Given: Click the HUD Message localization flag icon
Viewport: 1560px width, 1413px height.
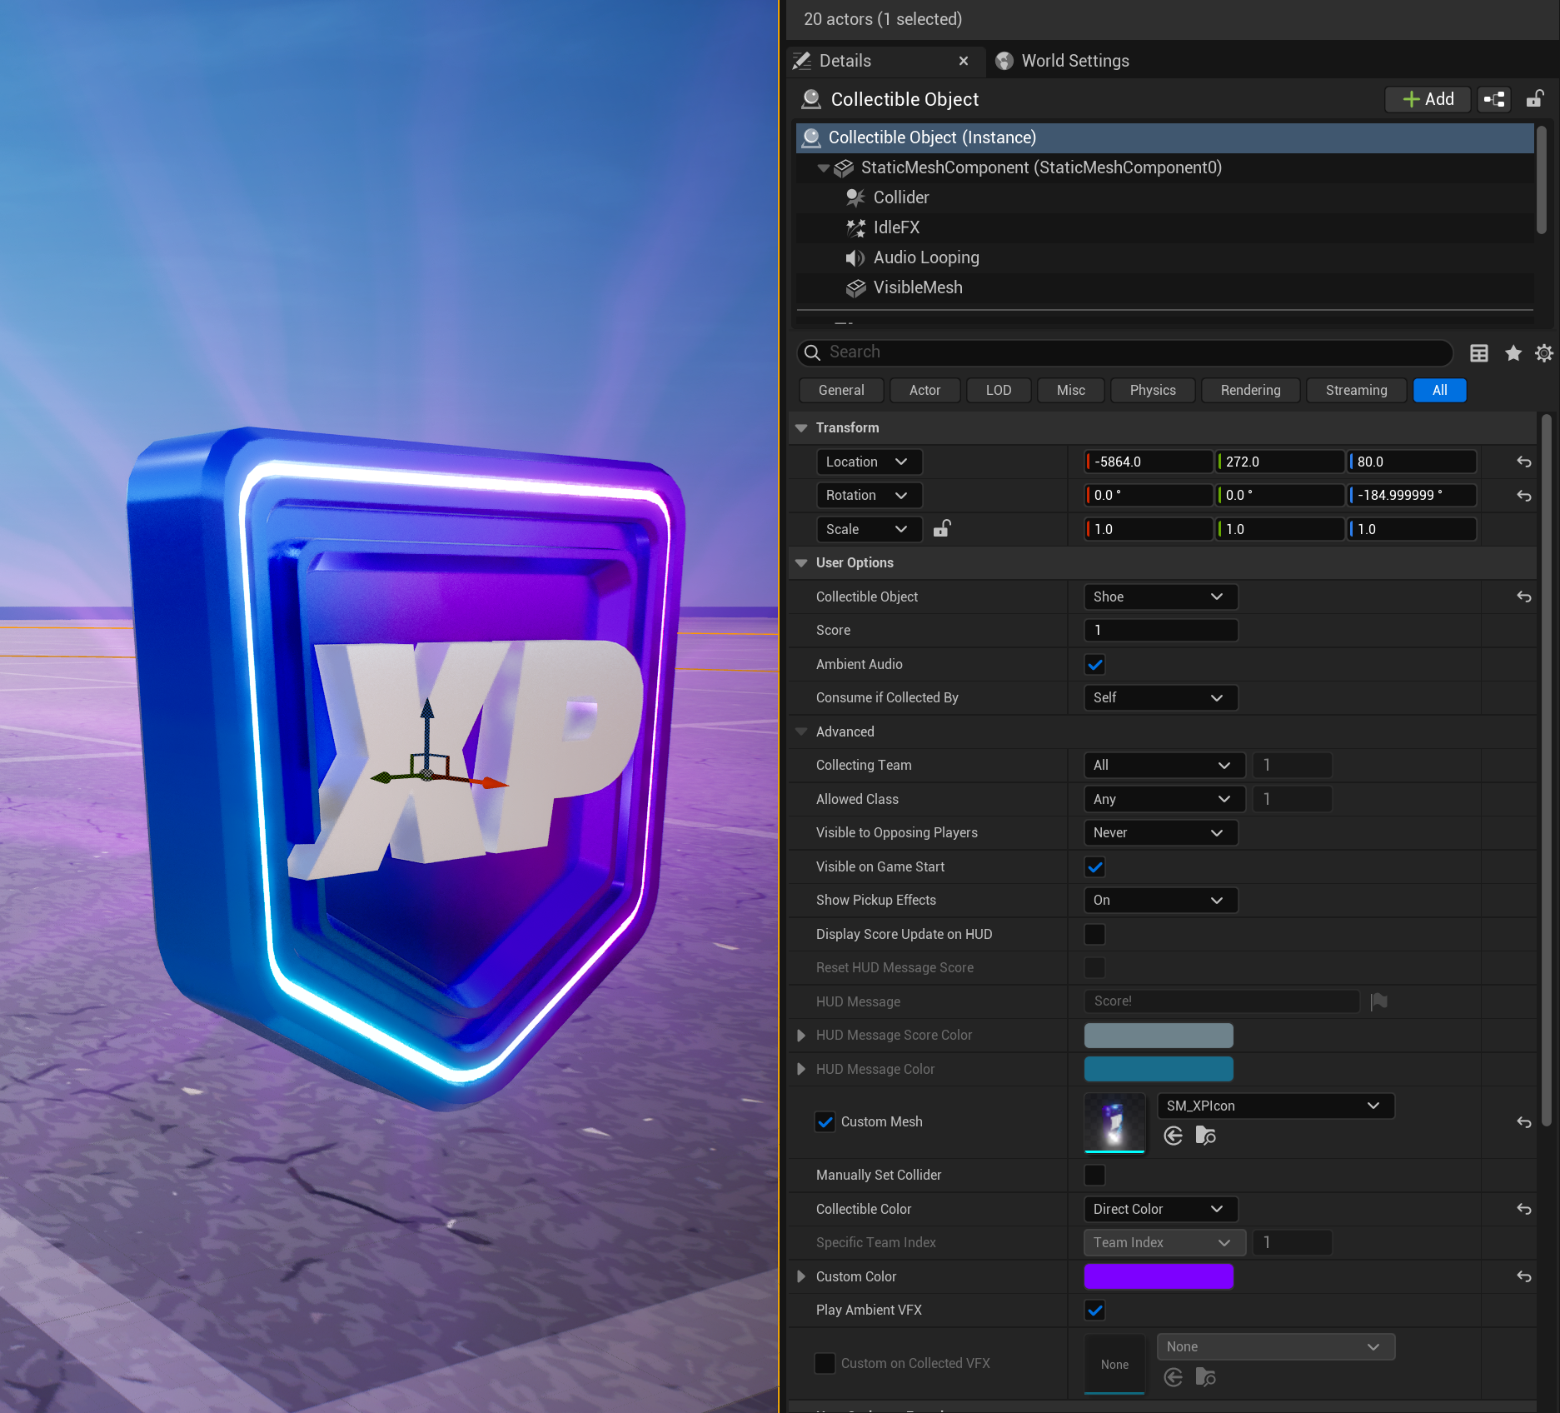Looking at the screenshot, I should pos(1379,1001).
